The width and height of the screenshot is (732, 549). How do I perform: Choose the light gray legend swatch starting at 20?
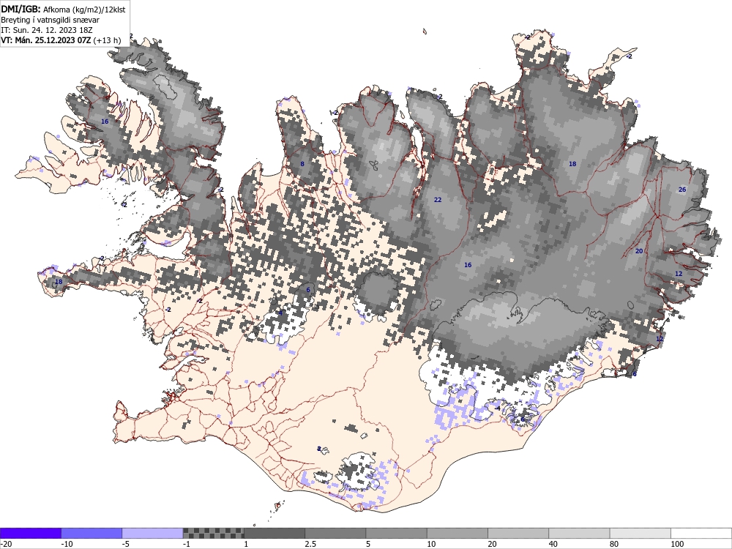[x=518, y=533]
